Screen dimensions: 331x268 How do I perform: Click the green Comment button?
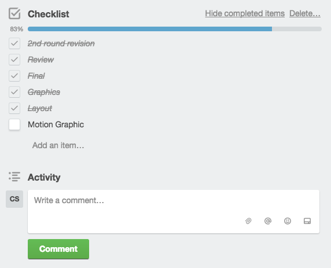[x=58, y=249]
